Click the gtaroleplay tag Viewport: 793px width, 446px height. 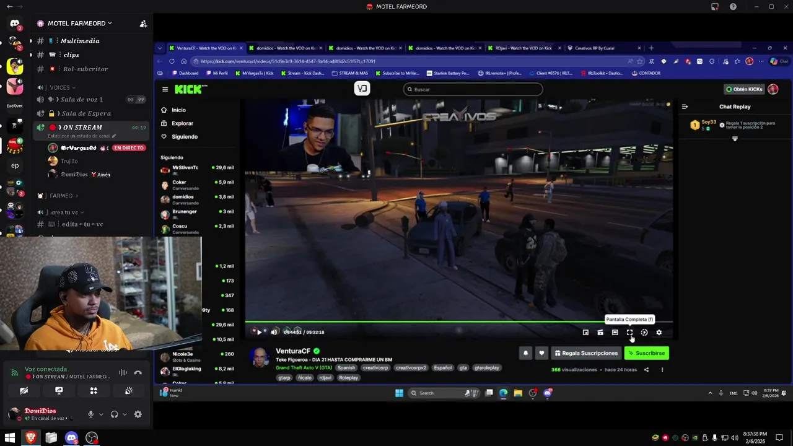[x=486, y=367]
